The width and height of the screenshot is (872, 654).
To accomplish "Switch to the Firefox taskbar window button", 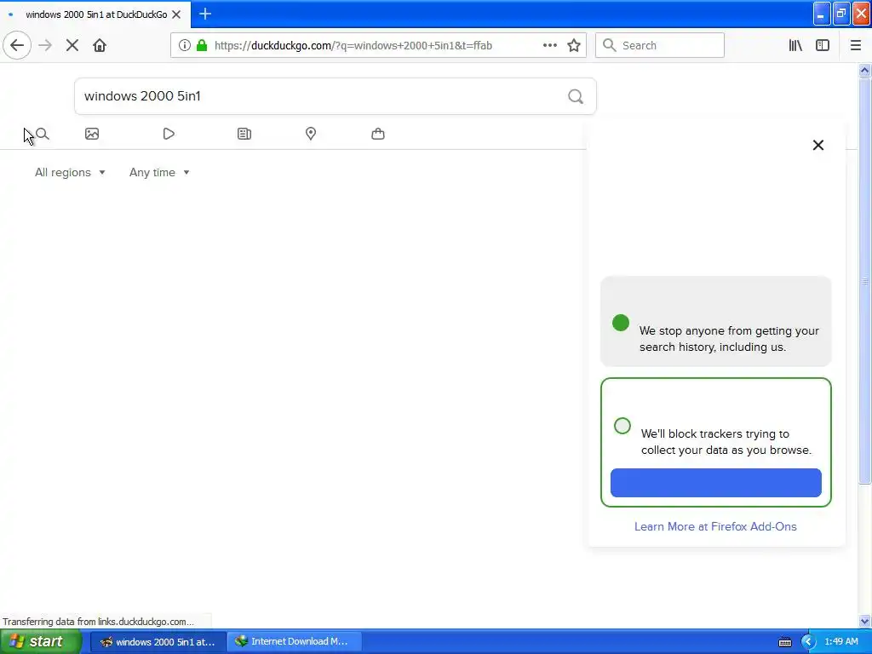I will pyautogui.click(x=158, y=642).
